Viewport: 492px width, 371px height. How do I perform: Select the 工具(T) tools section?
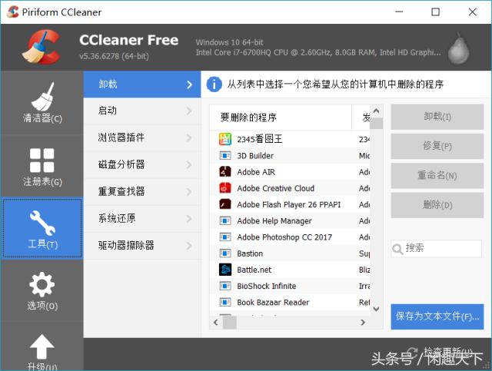coord(42,228)
